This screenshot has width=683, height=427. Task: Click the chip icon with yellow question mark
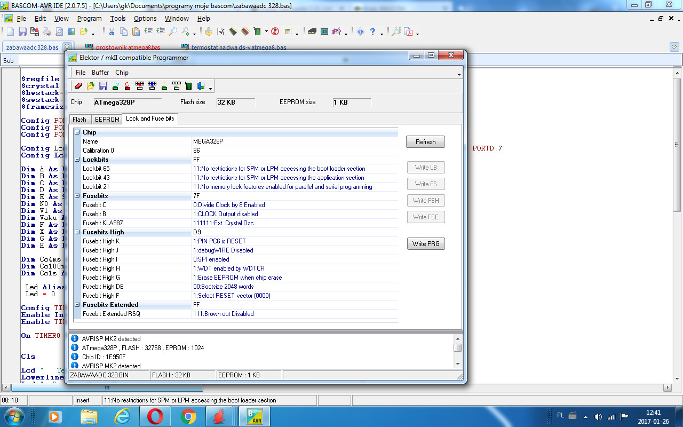164,86
